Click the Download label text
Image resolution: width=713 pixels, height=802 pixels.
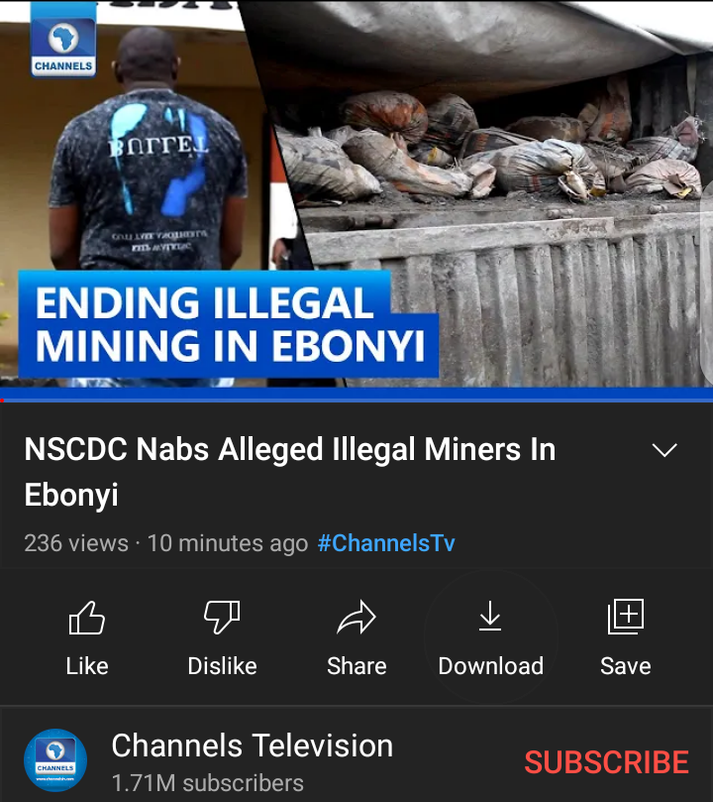click(x=491, y=666)
